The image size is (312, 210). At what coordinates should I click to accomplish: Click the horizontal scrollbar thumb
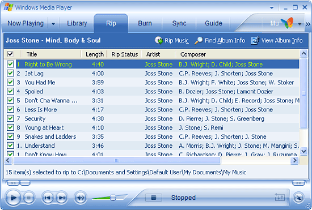click(117, 160)
